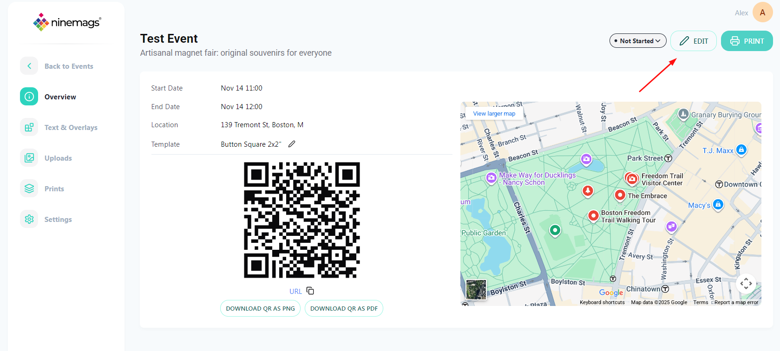Open map Terms link

point(701,302)
